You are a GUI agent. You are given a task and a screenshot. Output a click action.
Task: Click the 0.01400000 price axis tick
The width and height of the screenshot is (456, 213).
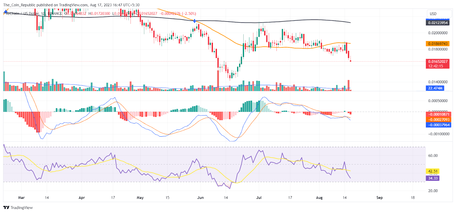point(438,82)
